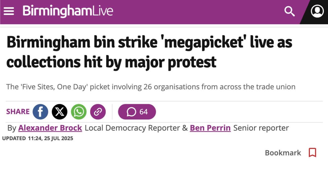This screenshot has height=175, width=328.
Task: Click the updated 25 Jul 2025 timestamp
Action: [x=38, y=139]
